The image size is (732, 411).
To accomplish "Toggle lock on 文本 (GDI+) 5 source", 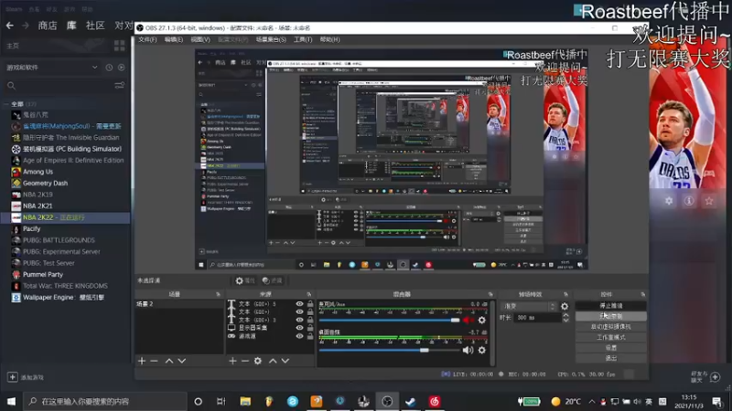I will [310, 304].
